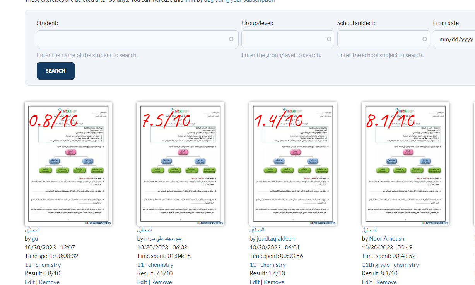Click the circle indicator in Student field
Screen dimensions: 475x285
click(x=231, y=39)
